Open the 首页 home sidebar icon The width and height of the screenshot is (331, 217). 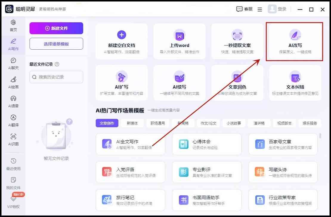(x=13, y=26)
